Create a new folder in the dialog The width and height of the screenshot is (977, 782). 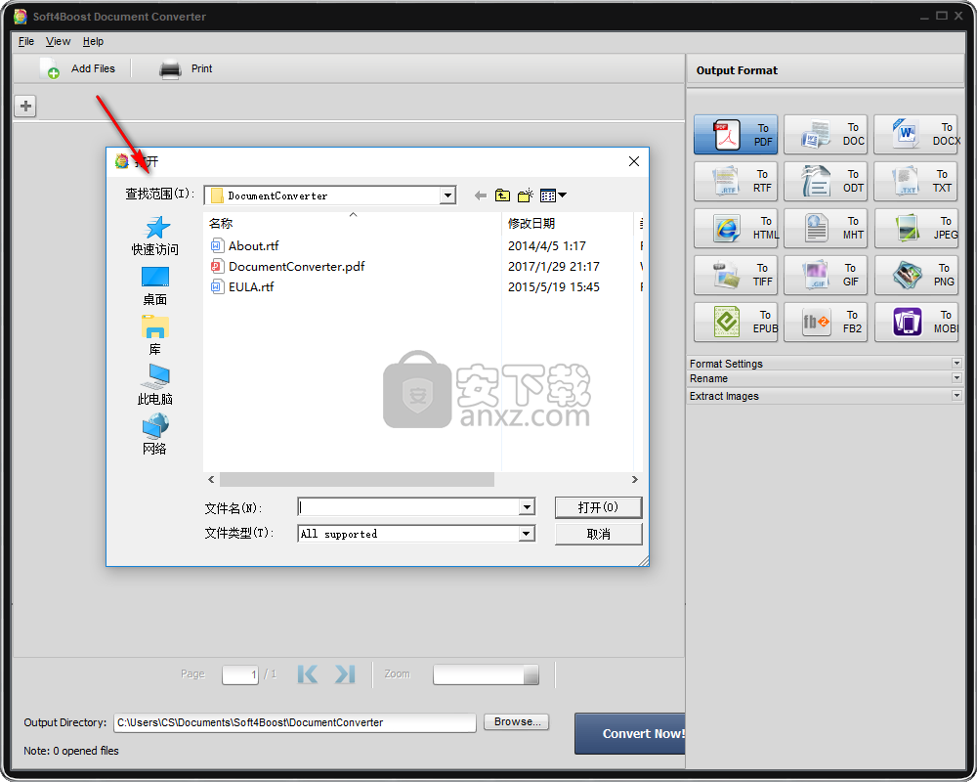[x=526, y=195]
